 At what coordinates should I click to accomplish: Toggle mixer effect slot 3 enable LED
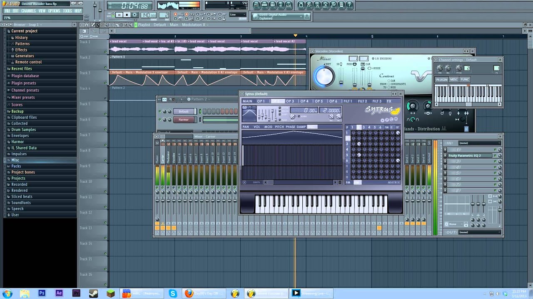495,162
